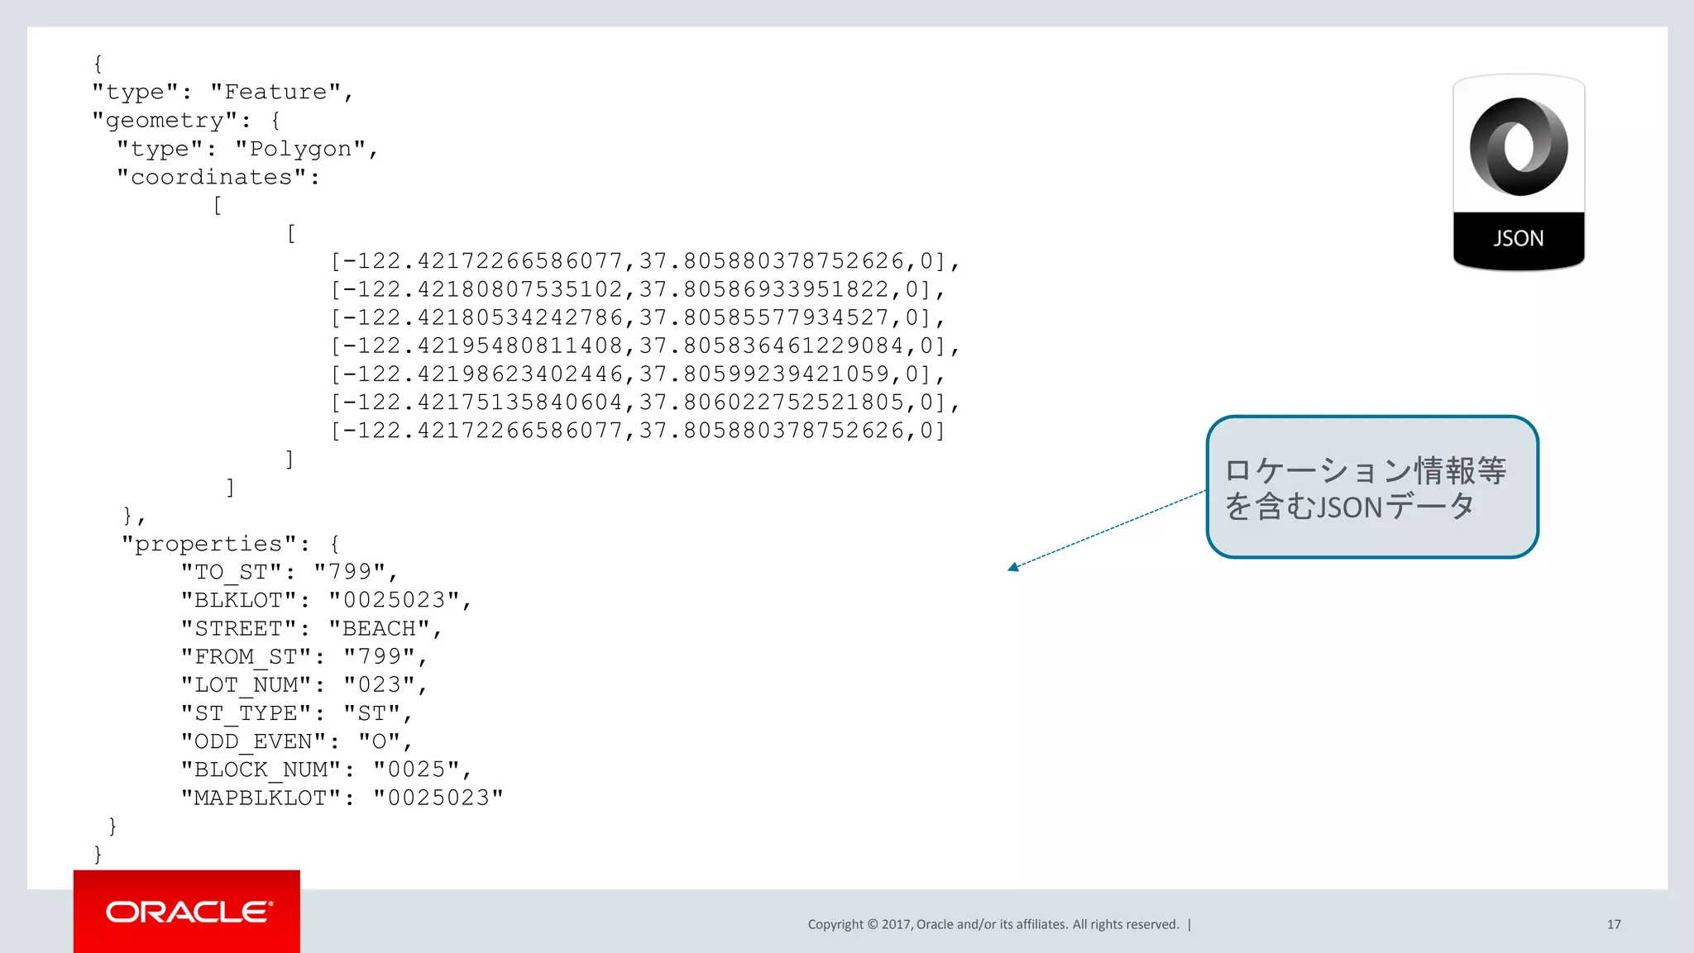The height and width of the screenshot is (953, 1694).
Task: Click the last coordinate row
Action: (x=637, y=431)
